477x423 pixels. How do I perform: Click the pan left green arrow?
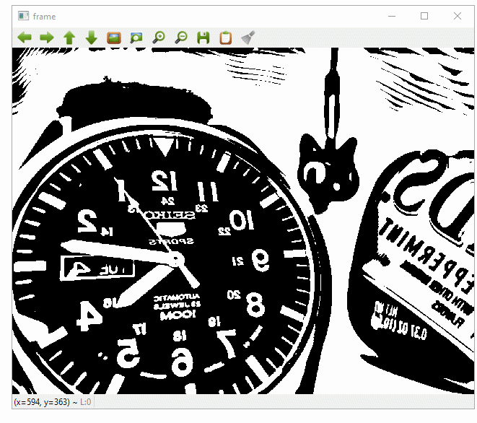tap(25, 38)
